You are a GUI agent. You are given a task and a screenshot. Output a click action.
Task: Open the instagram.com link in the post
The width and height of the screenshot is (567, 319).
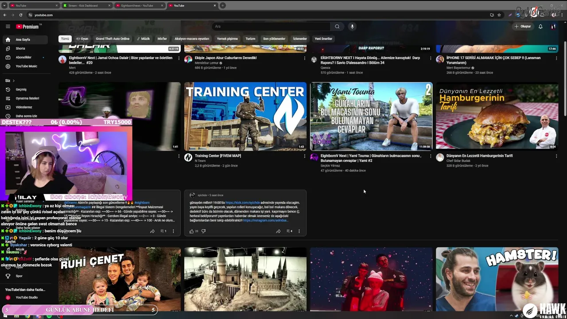(265, 220)
